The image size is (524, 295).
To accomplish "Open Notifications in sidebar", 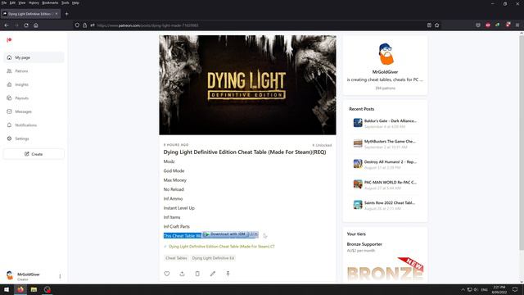I will click(34, 125).
